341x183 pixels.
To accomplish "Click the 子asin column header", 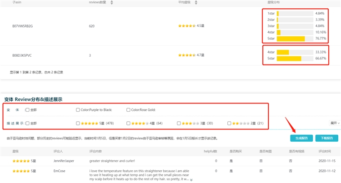I will point(17,2).
